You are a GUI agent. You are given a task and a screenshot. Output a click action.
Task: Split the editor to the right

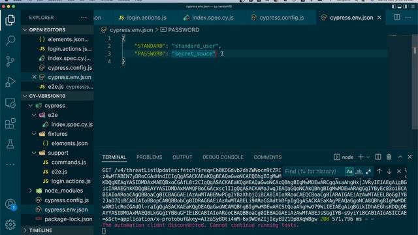coord(397,18)
